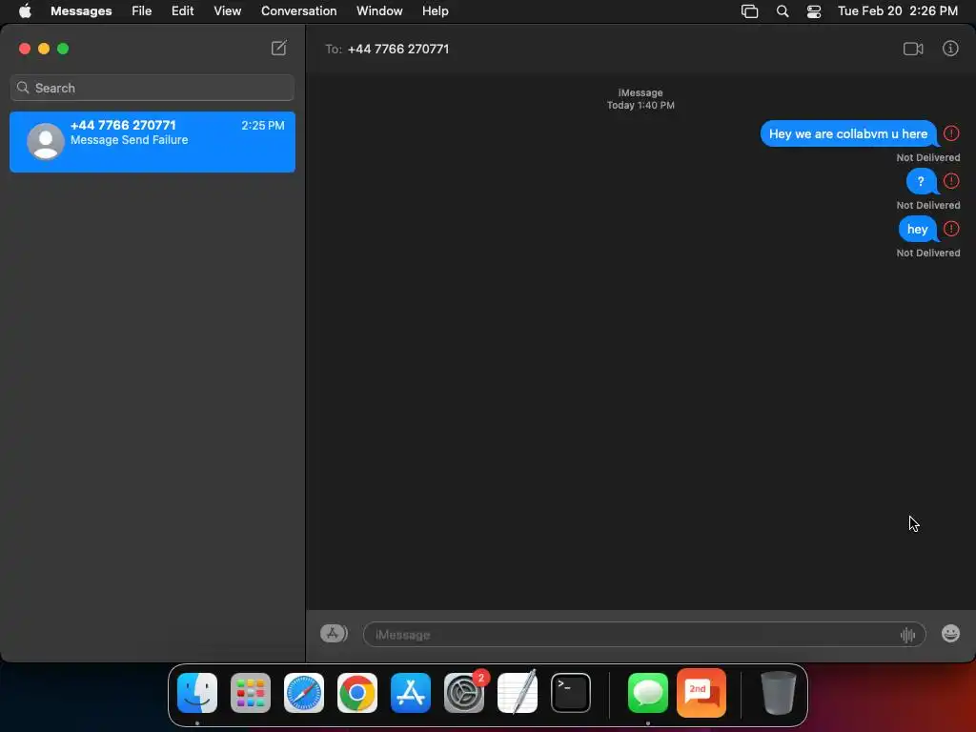Click the "Today 1:40 PM" timestamp
The width and height of the screenshot is (976, 732).
[640, 105]
